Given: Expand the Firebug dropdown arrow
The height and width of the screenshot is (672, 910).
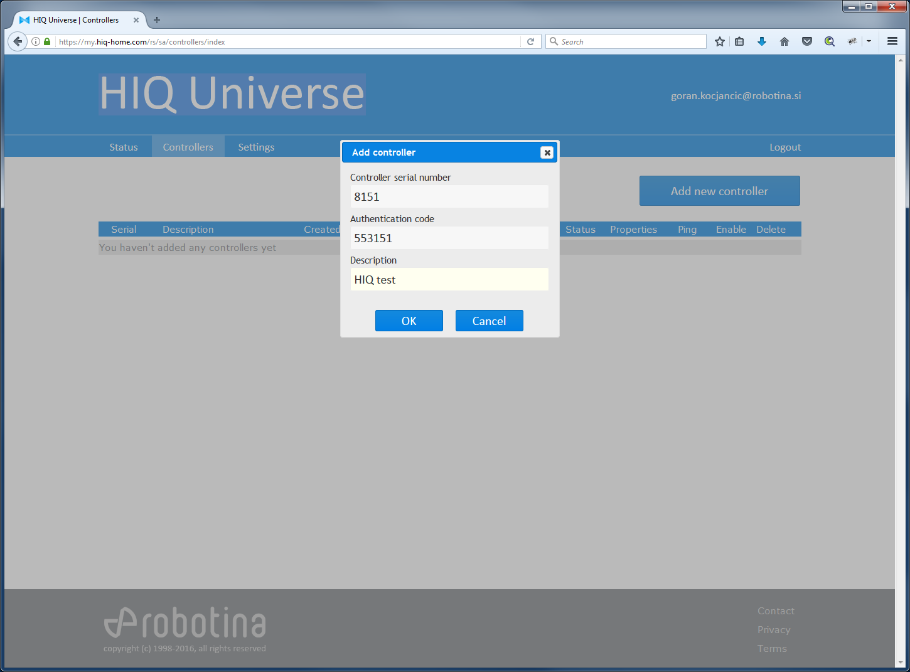Looking at the screenshot, I should point(869,41).
